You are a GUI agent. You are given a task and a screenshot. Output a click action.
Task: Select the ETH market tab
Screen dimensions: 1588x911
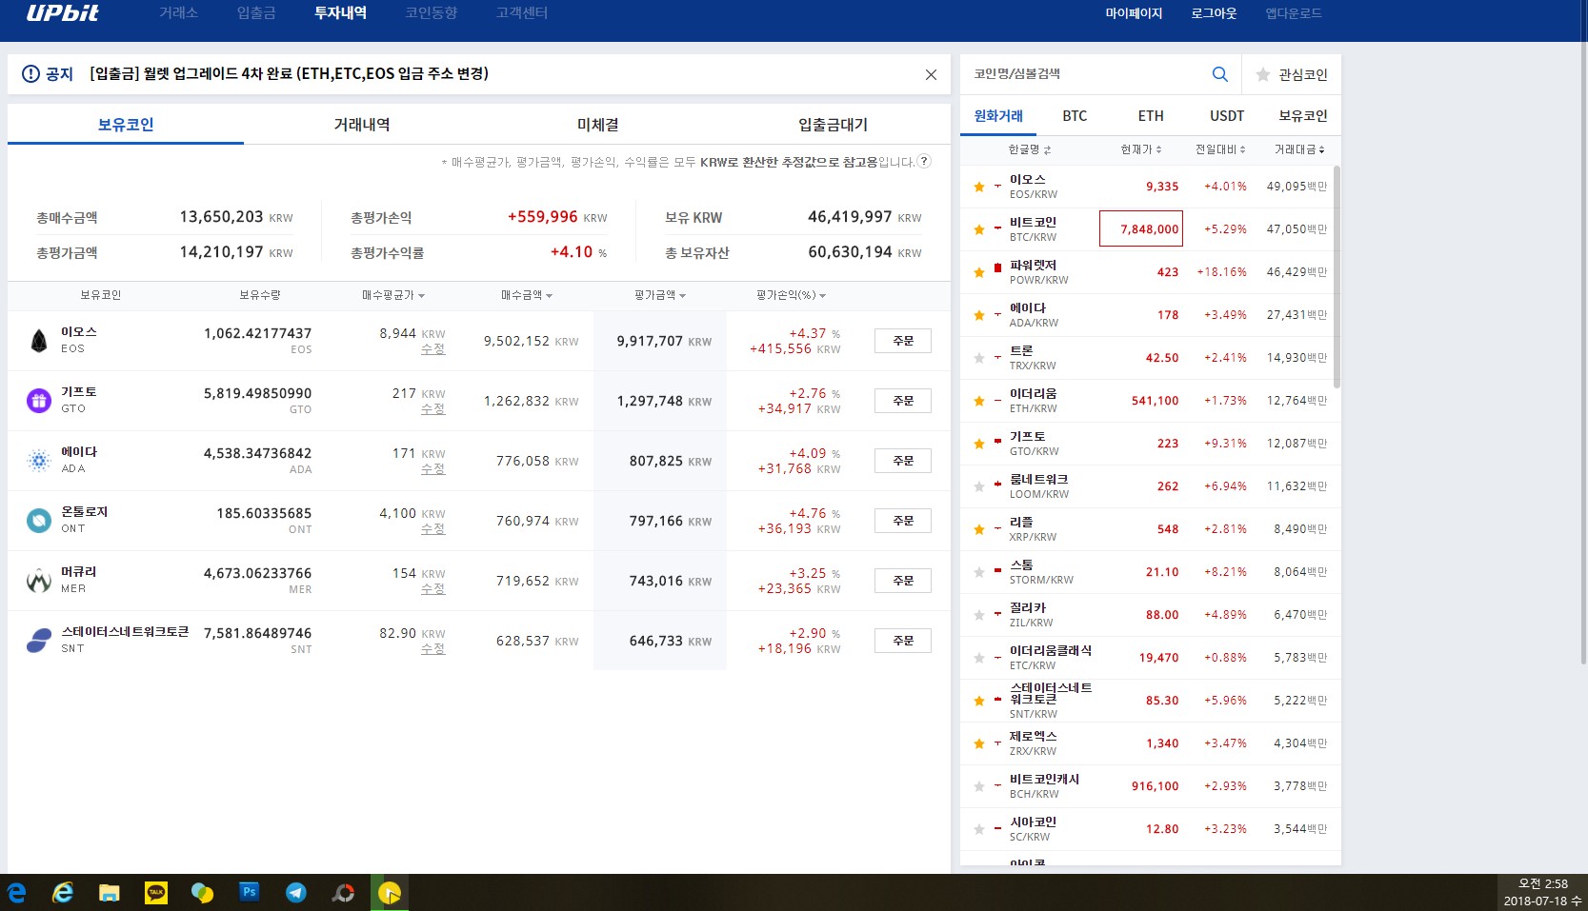pos(1151,116)
